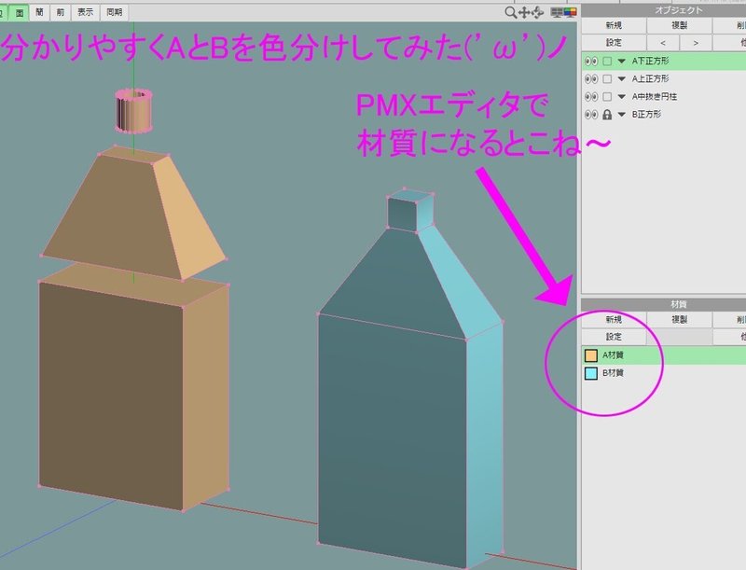Screen dimensions: 746x570
Task: Click 複製 in the material panel
Action: [680, 319]
